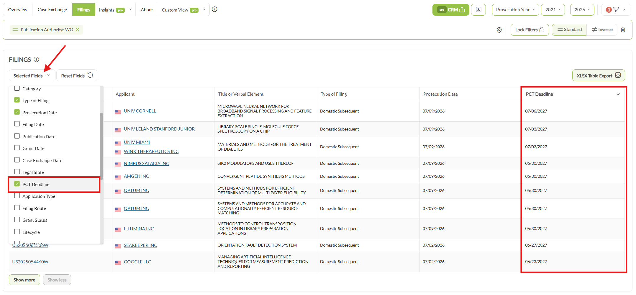Uncheck the Prosecution Date field checkbox
636x295 pixels.
17,112
